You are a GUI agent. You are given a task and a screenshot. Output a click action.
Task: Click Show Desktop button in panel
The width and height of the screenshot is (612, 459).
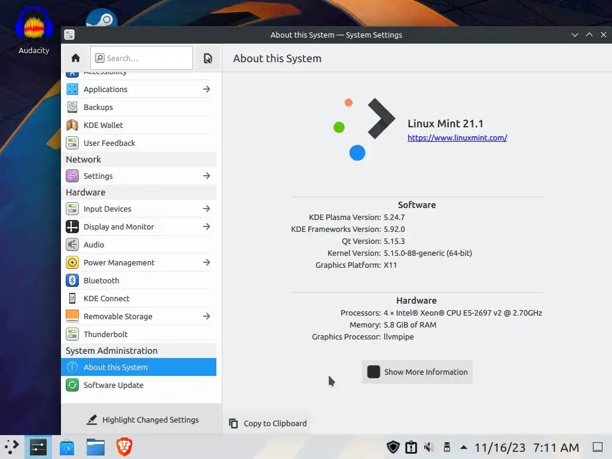click(x=598, y=447)
